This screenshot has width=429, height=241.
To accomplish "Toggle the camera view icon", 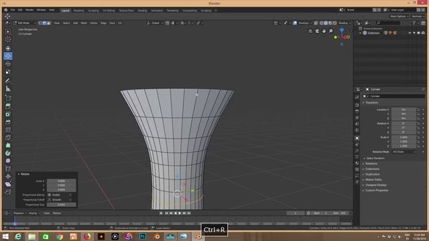I will point(317,31).
